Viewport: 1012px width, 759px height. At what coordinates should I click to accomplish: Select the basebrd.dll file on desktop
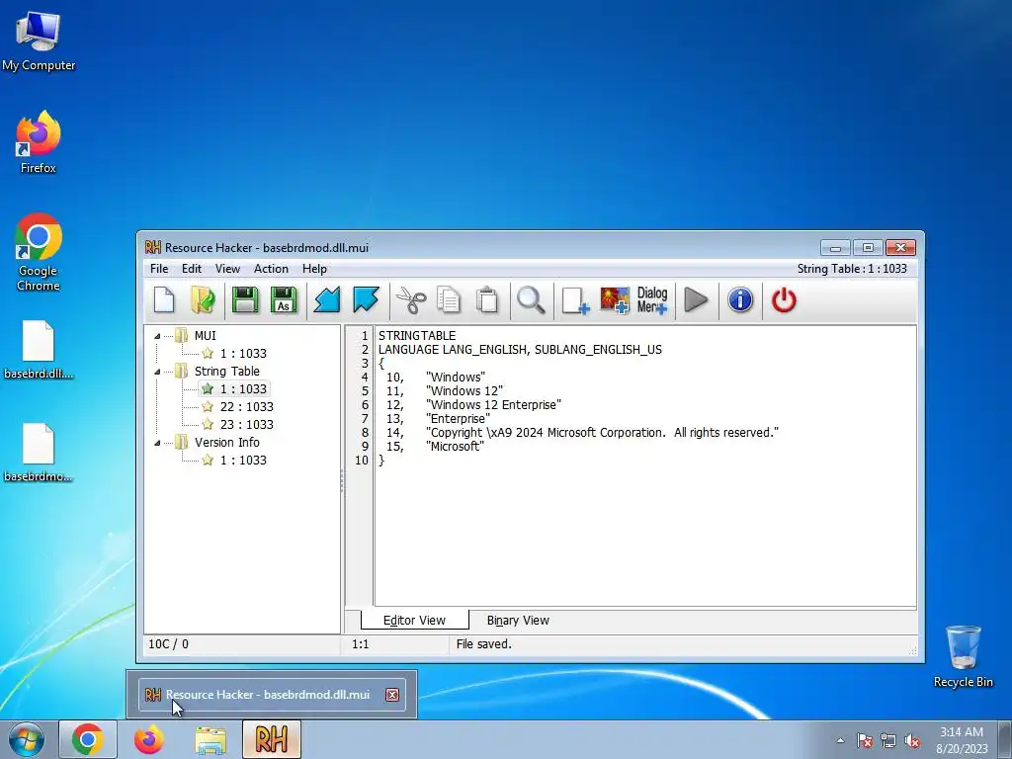pos(39,350)
